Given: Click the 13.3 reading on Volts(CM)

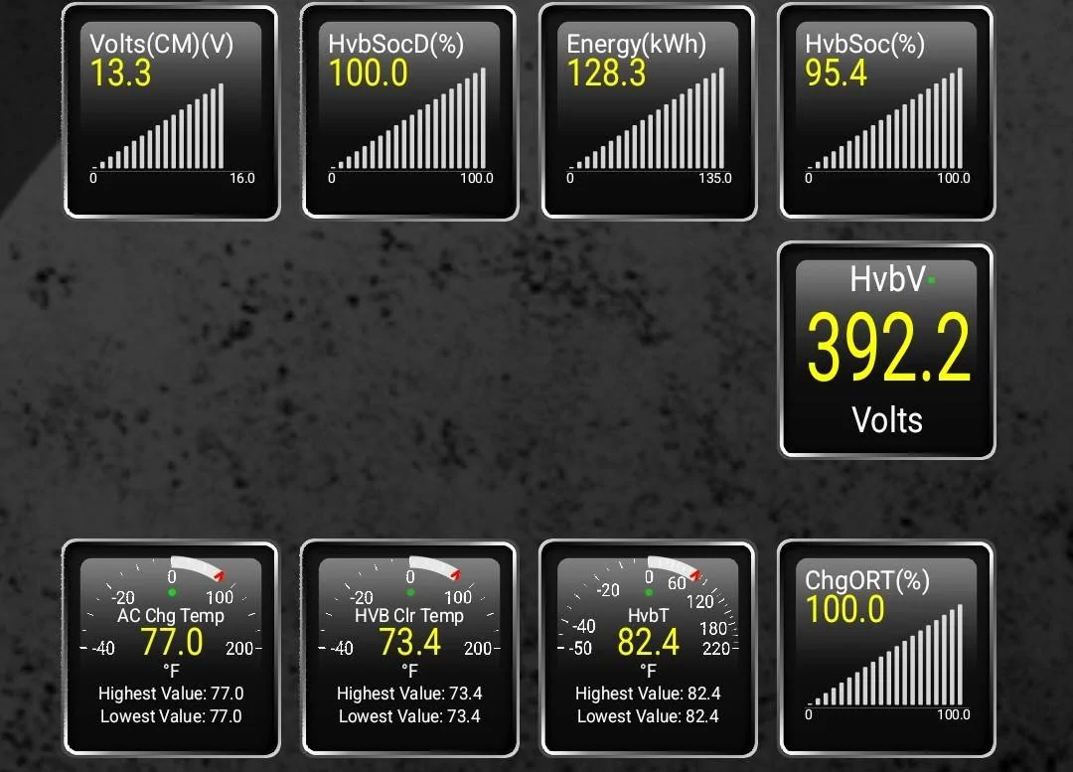Looking at the screenshot, I should click(120, 74).
